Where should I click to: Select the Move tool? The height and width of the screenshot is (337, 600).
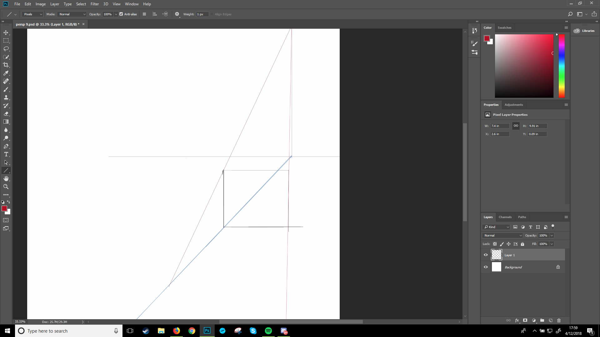point(6,32)
